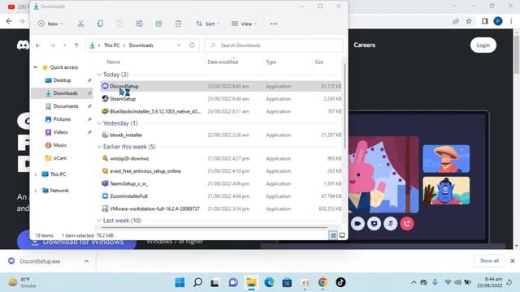Click the Share icon in Explorer toolbar
Viewport: 520px width, 292px height.
[159, 24]
